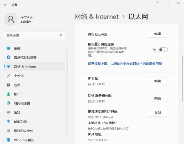Open 时间和语言 settings

(x=35, y=103)
